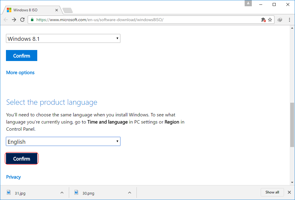Open a new browser tab

(x=68, y=10)
